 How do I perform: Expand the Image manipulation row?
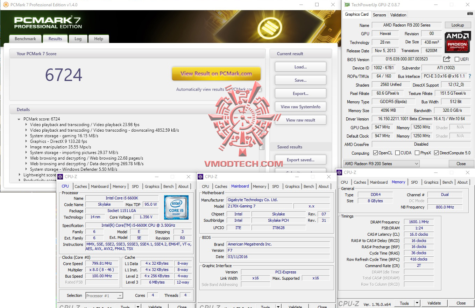[x=26, y=147]
